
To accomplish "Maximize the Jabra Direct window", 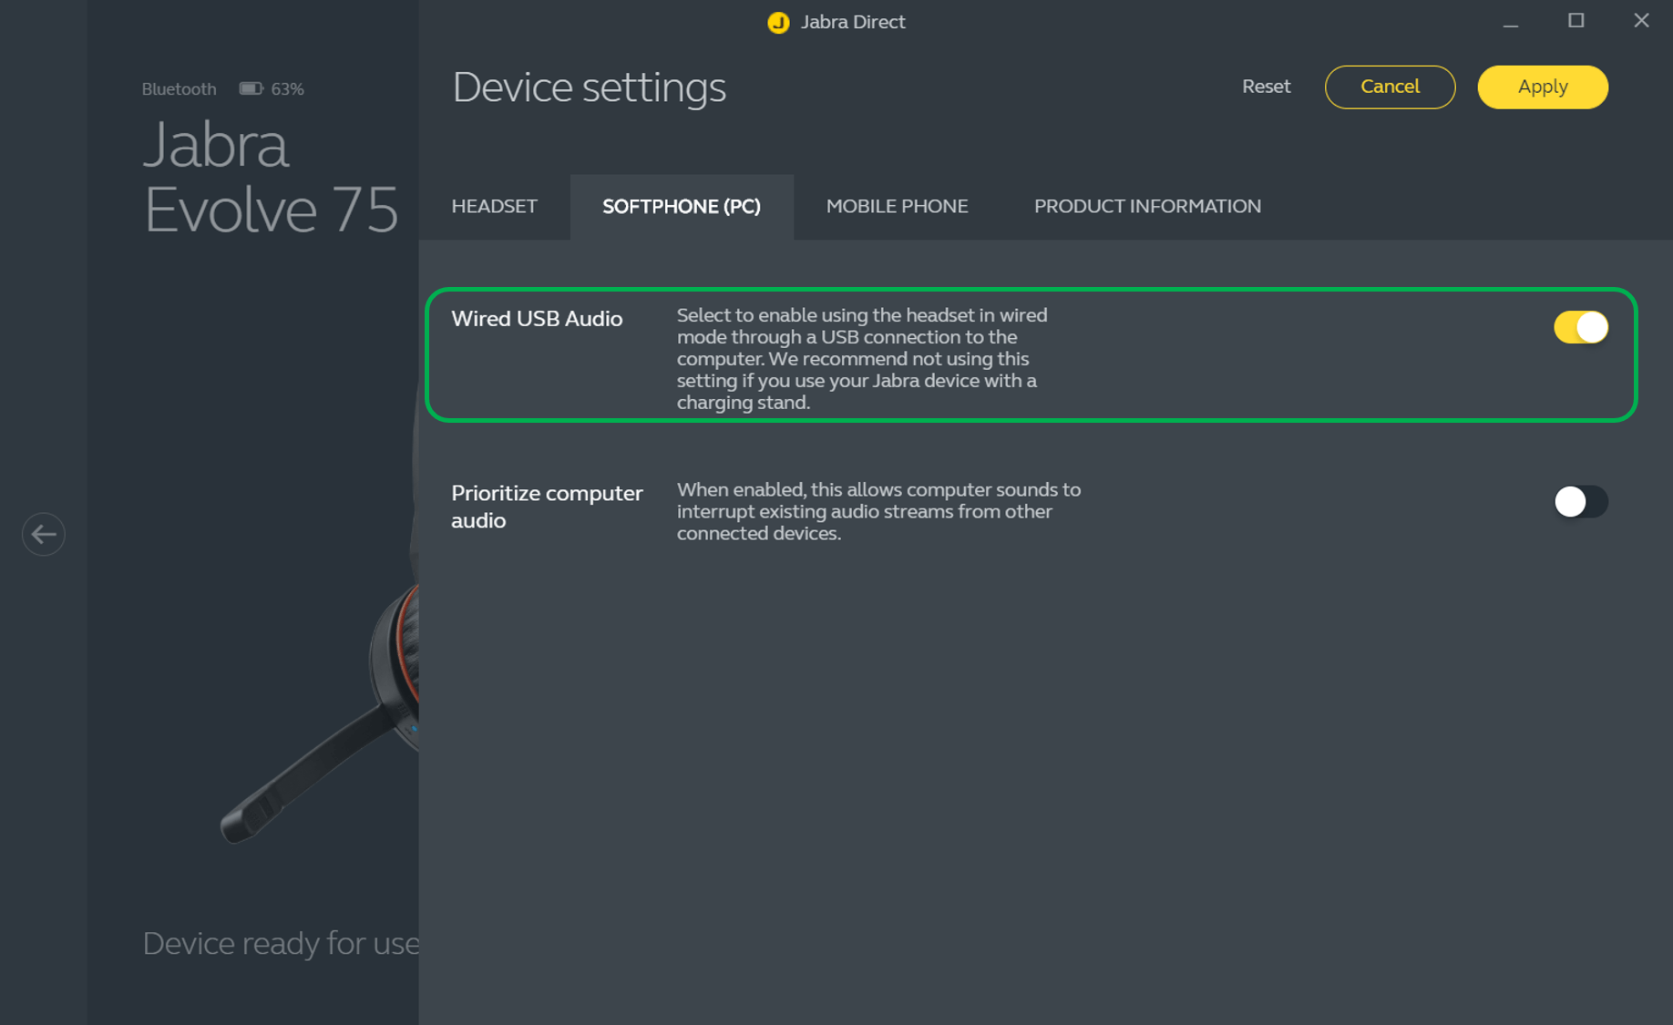I will pos(1575,21).
